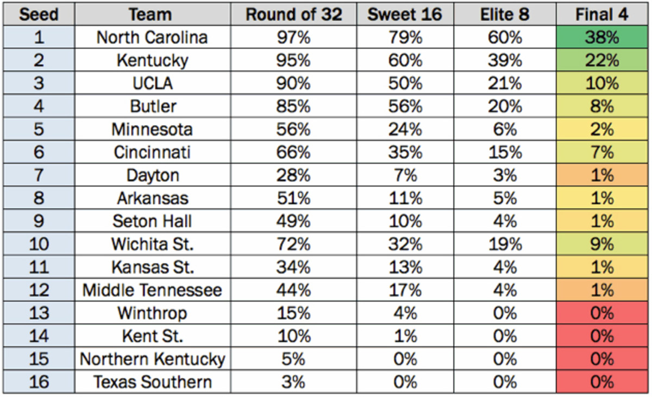Select the Round of 32 header cell

tap(293, 15)
